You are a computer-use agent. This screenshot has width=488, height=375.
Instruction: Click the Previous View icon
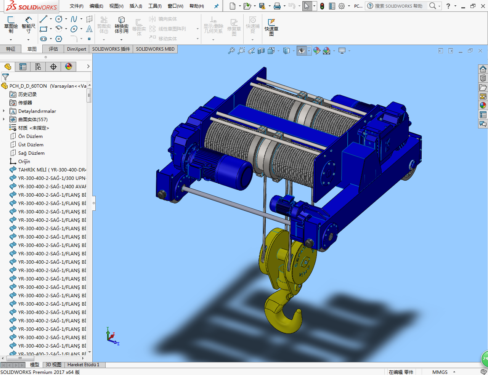251,51
